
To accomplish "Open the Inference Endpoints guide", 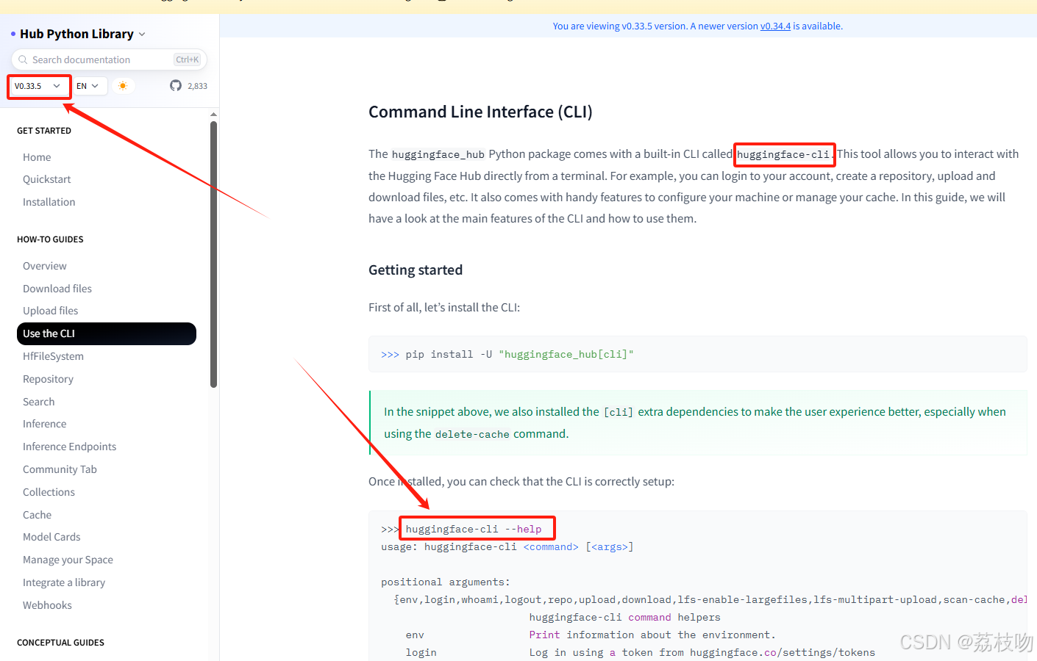I will tap(70, 447).
